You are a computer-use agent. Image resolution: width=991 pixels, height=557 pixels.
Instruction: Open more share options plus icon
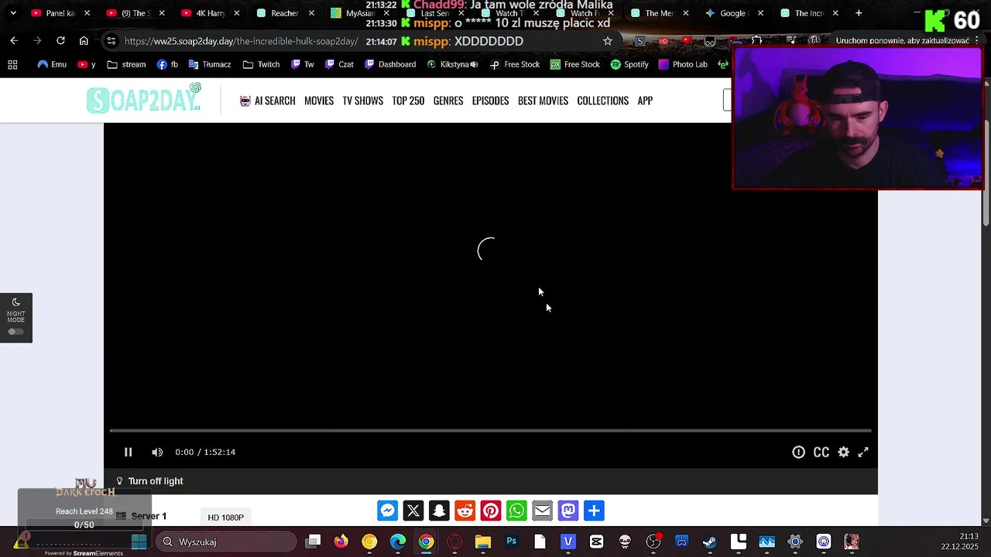(x=594, y=511)
